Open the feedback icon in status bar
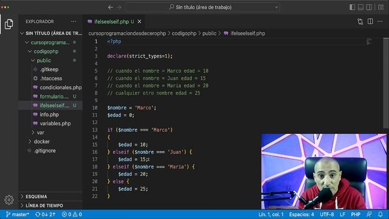The width and height of the screenshot is (389, 219). point(369,214)
